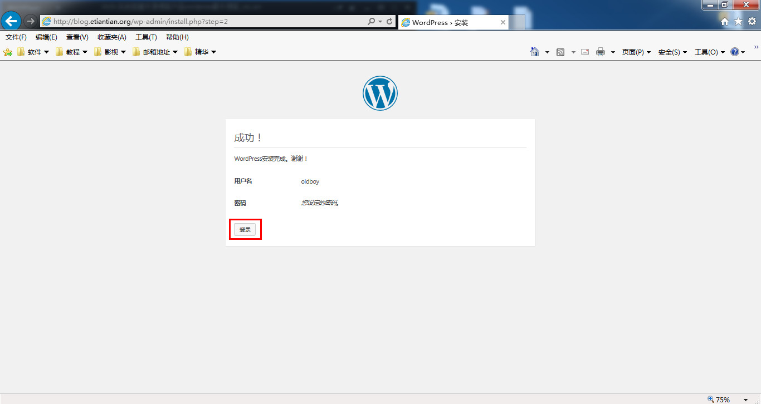The height and width of the screenshot is (404, 761).
Task: Click the blog.etiantian.org URL field
Action: (x=203, y=22)
